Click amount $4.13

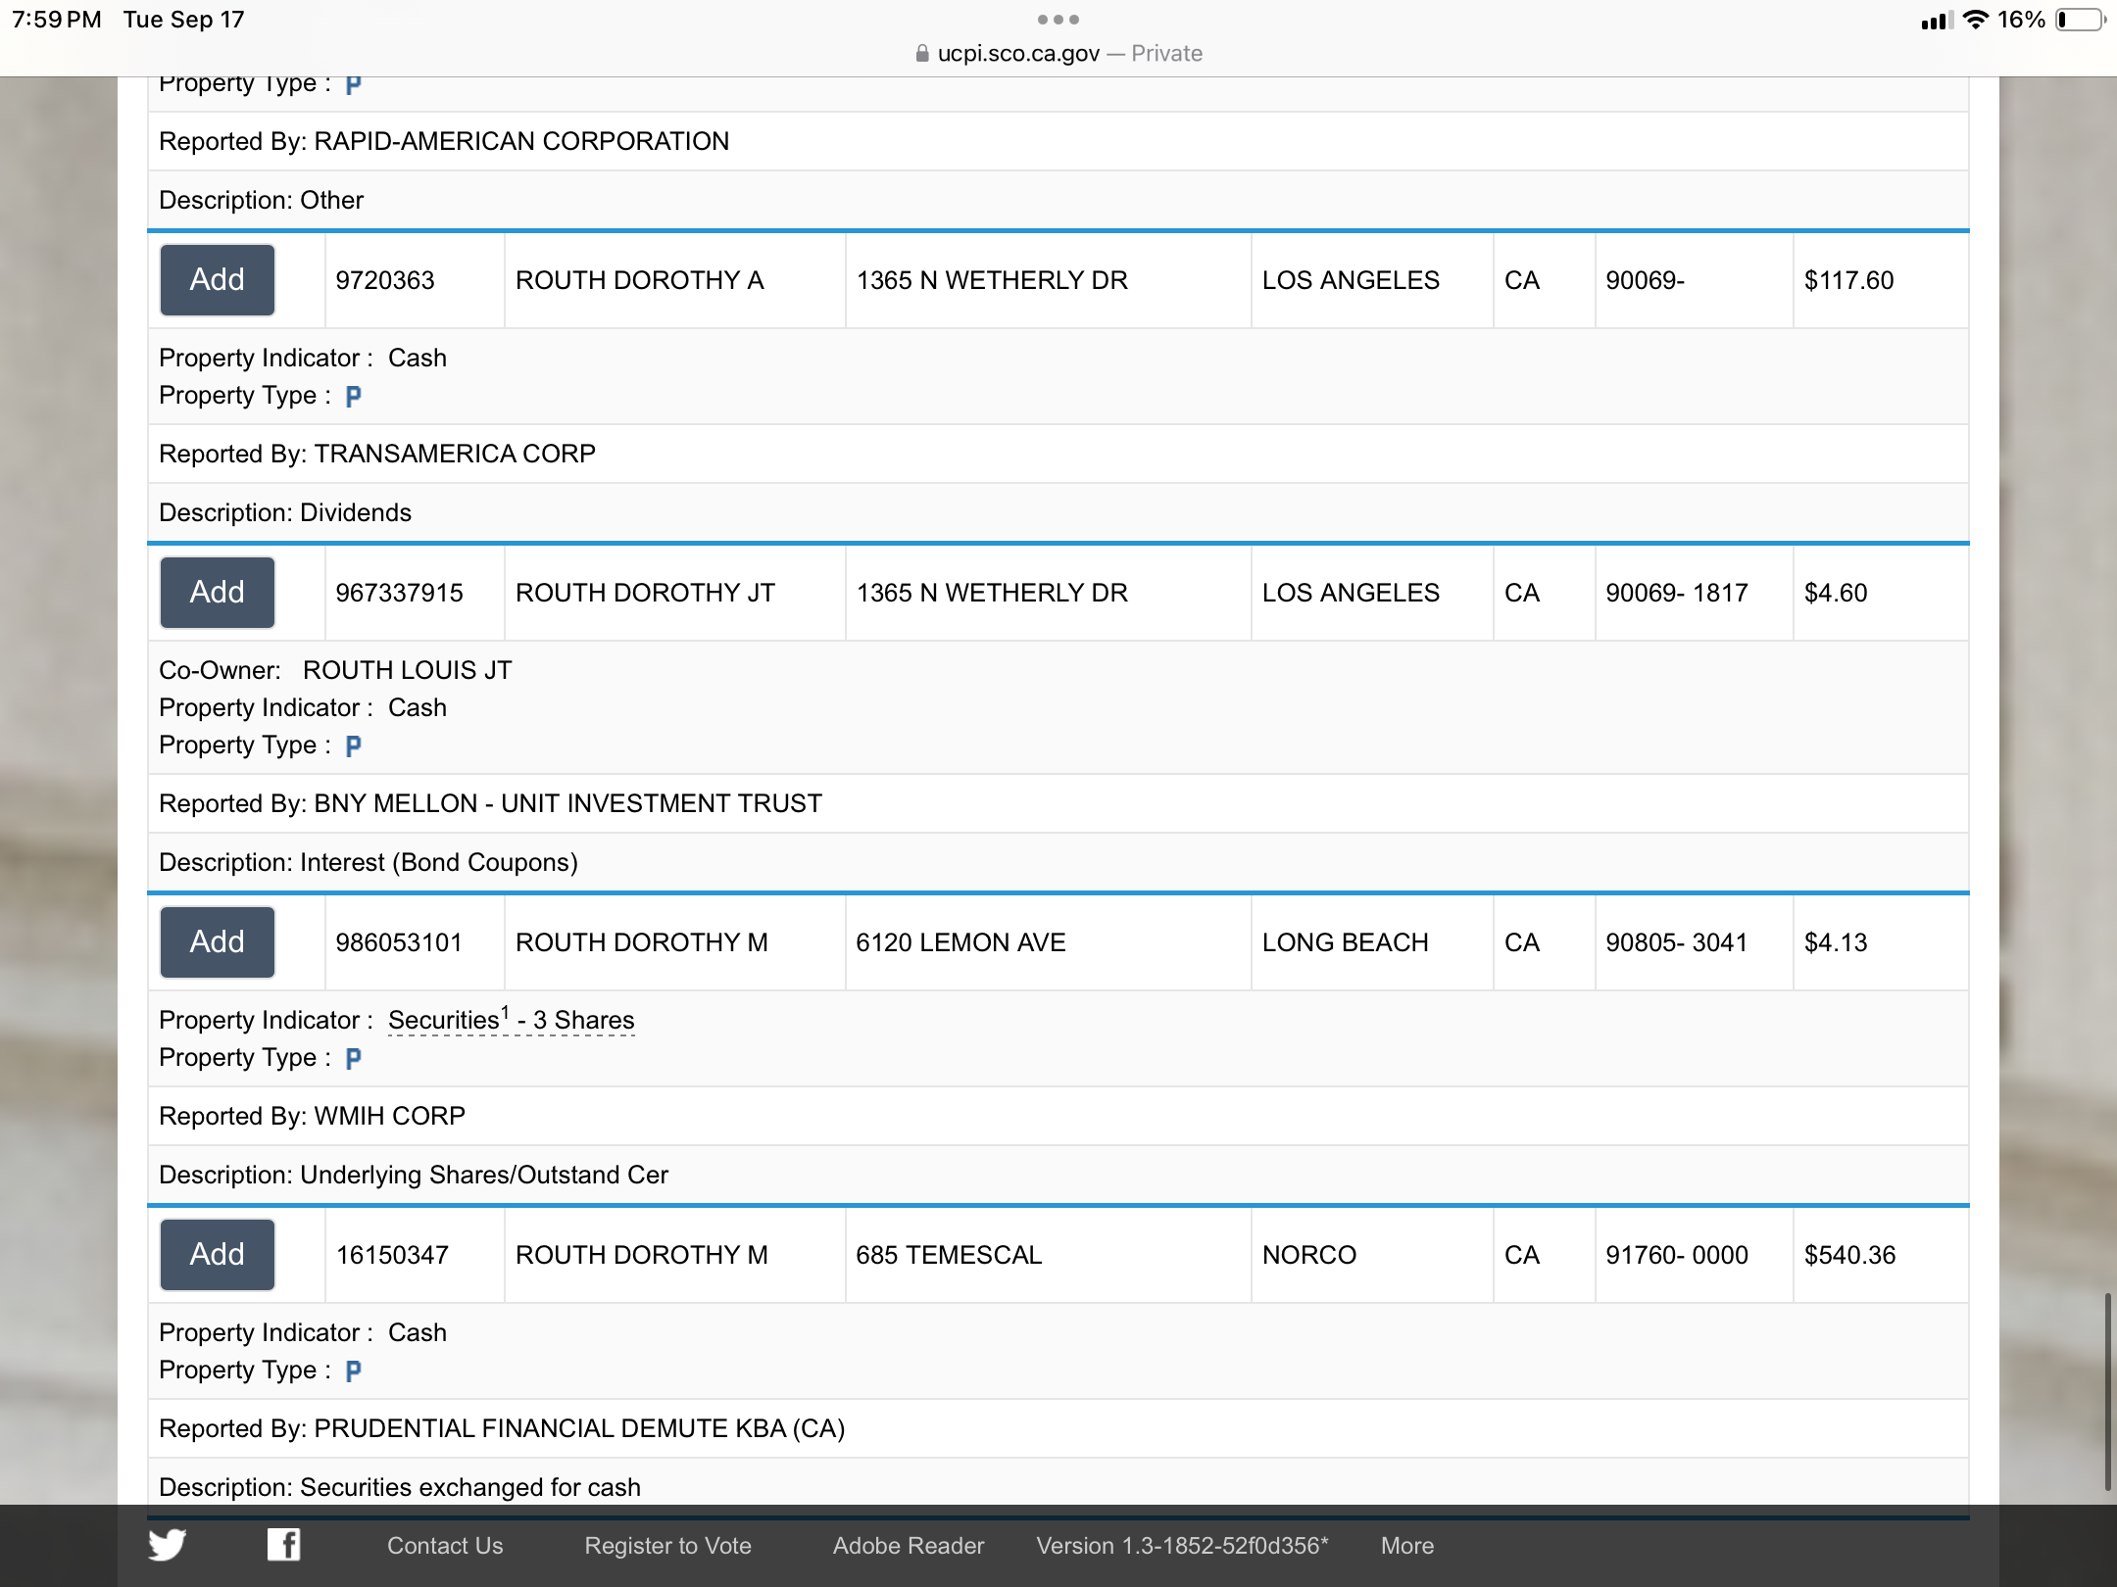coord(1836,942)
